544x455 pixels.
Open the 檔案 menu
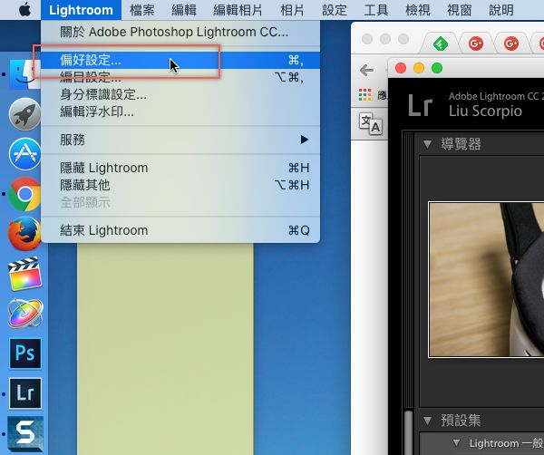pyautogui.click(x=142, y=10)
